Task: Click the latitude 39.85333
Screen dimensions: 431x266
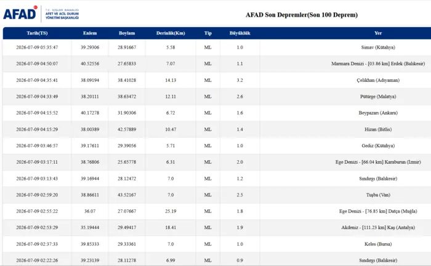Action: coord(90,244)
